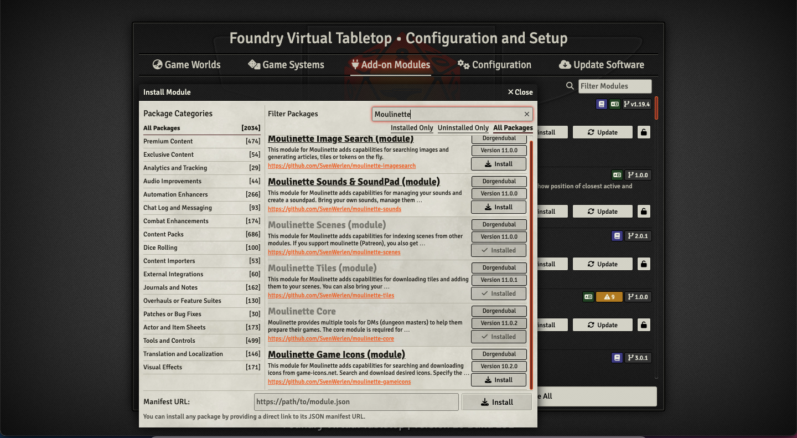Click the magnifying glass search icon
This screenshot has width=797, height=438.
click(x=570, y=86)
